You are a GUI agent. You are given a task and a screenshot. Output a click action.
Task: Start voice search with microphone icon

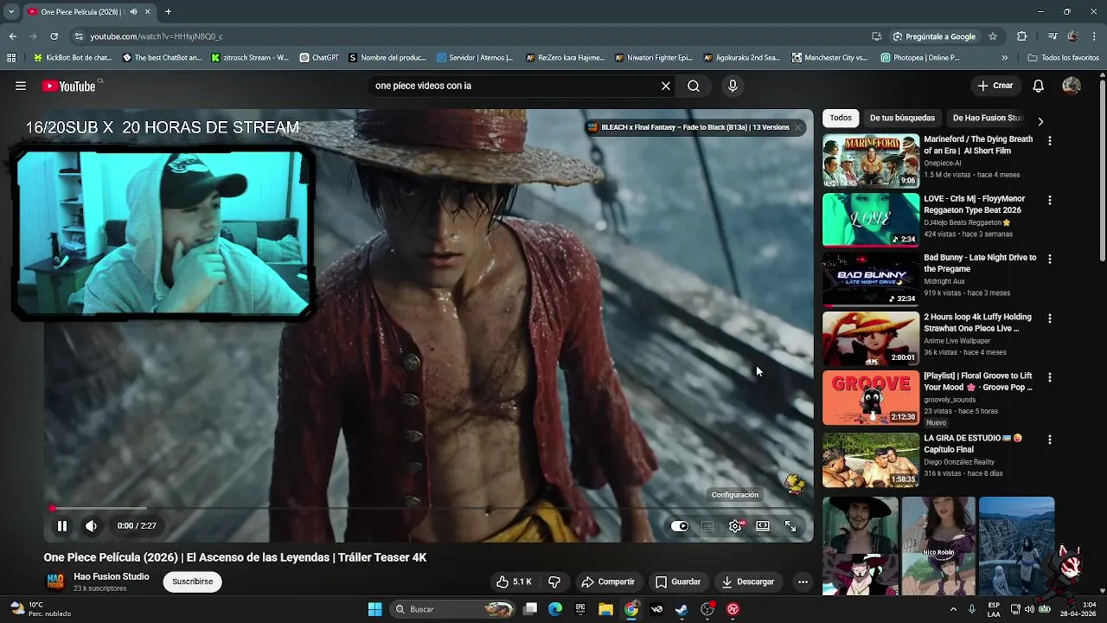[x=733, y=86]
